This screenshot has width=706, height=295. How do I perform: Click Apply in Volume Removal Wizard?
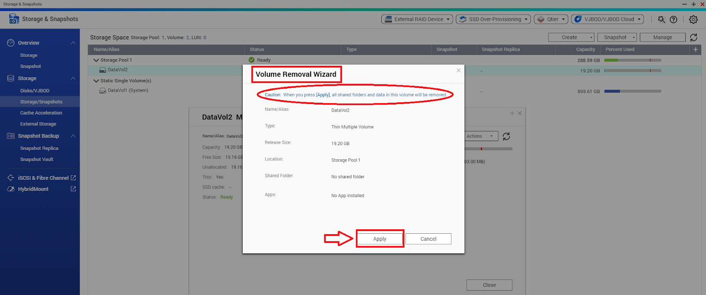[379, 239]
